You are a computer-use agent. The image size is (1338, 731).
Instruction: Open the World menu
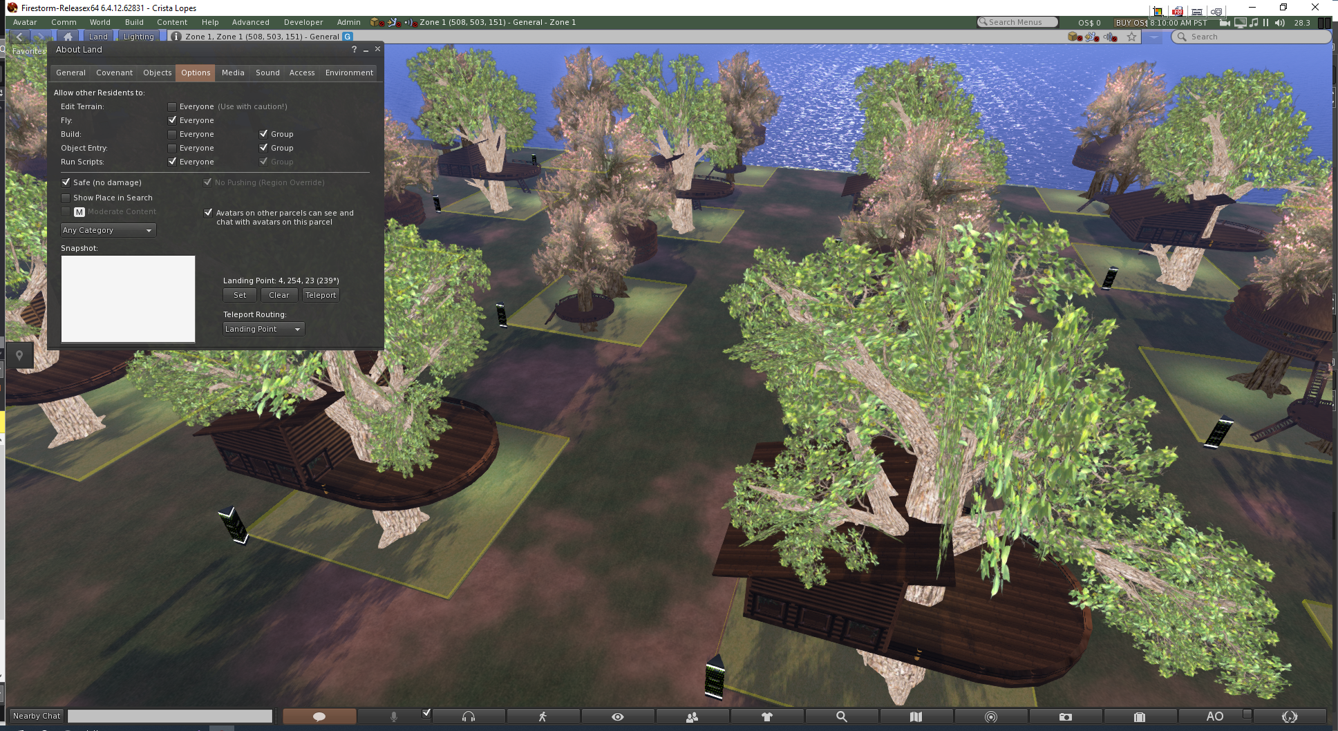point(100,22)
